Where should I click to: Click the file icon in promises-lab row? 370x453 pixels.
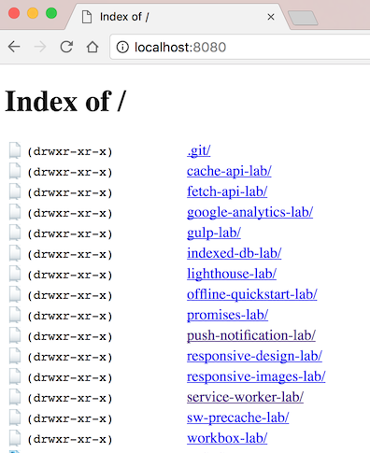click(15, 315)
